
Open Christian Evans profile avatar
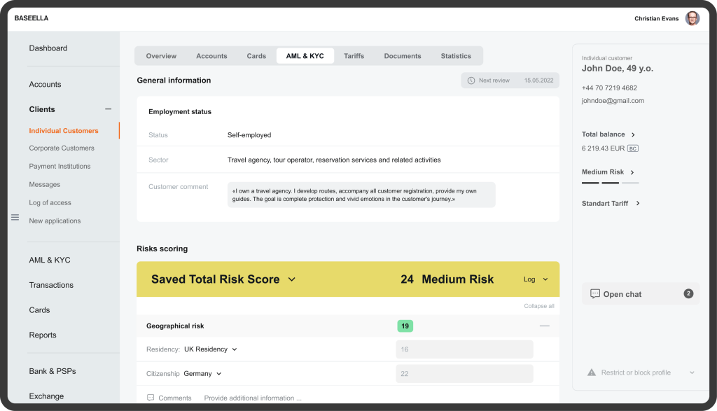[692, 18]
